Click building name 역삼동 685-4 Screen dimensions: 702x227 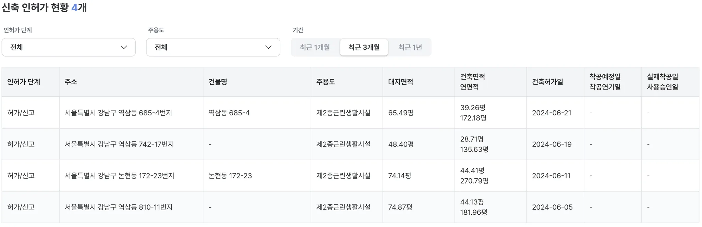point(229,113)
